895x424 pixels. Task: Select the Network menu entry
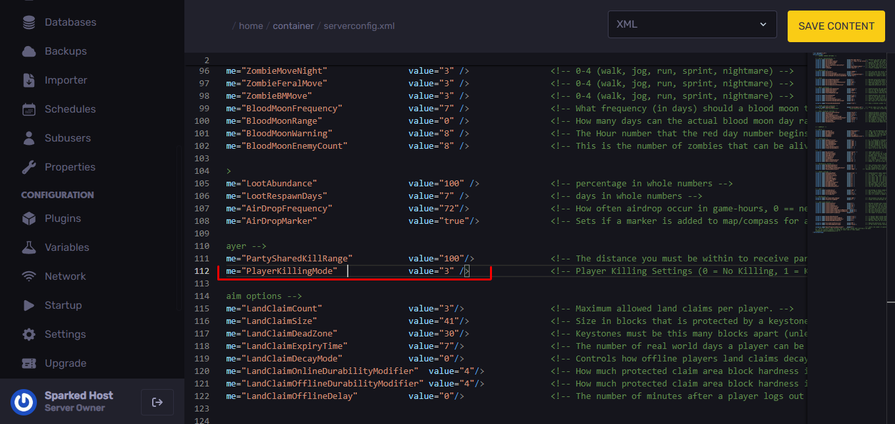pos(65,277)
